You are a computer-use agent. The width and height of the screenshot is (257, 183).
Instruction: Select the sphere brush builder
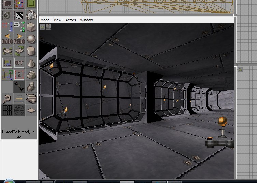[31, 39]
